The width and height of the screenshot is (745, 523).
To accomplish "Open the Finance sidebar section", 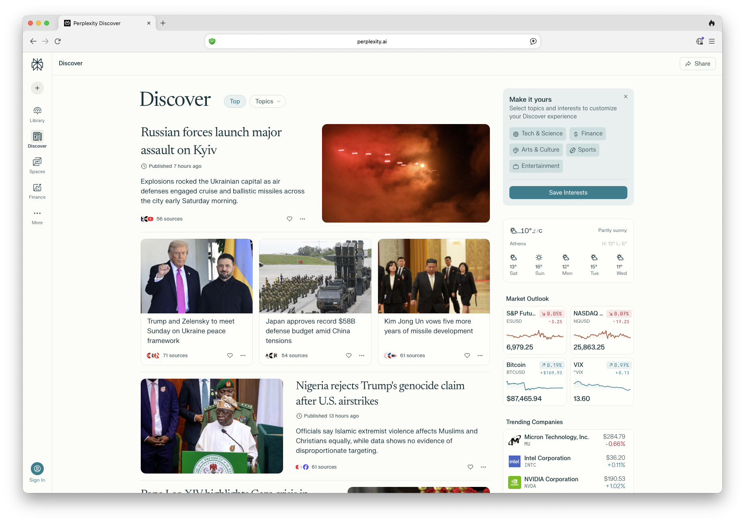I will [37, 188].
